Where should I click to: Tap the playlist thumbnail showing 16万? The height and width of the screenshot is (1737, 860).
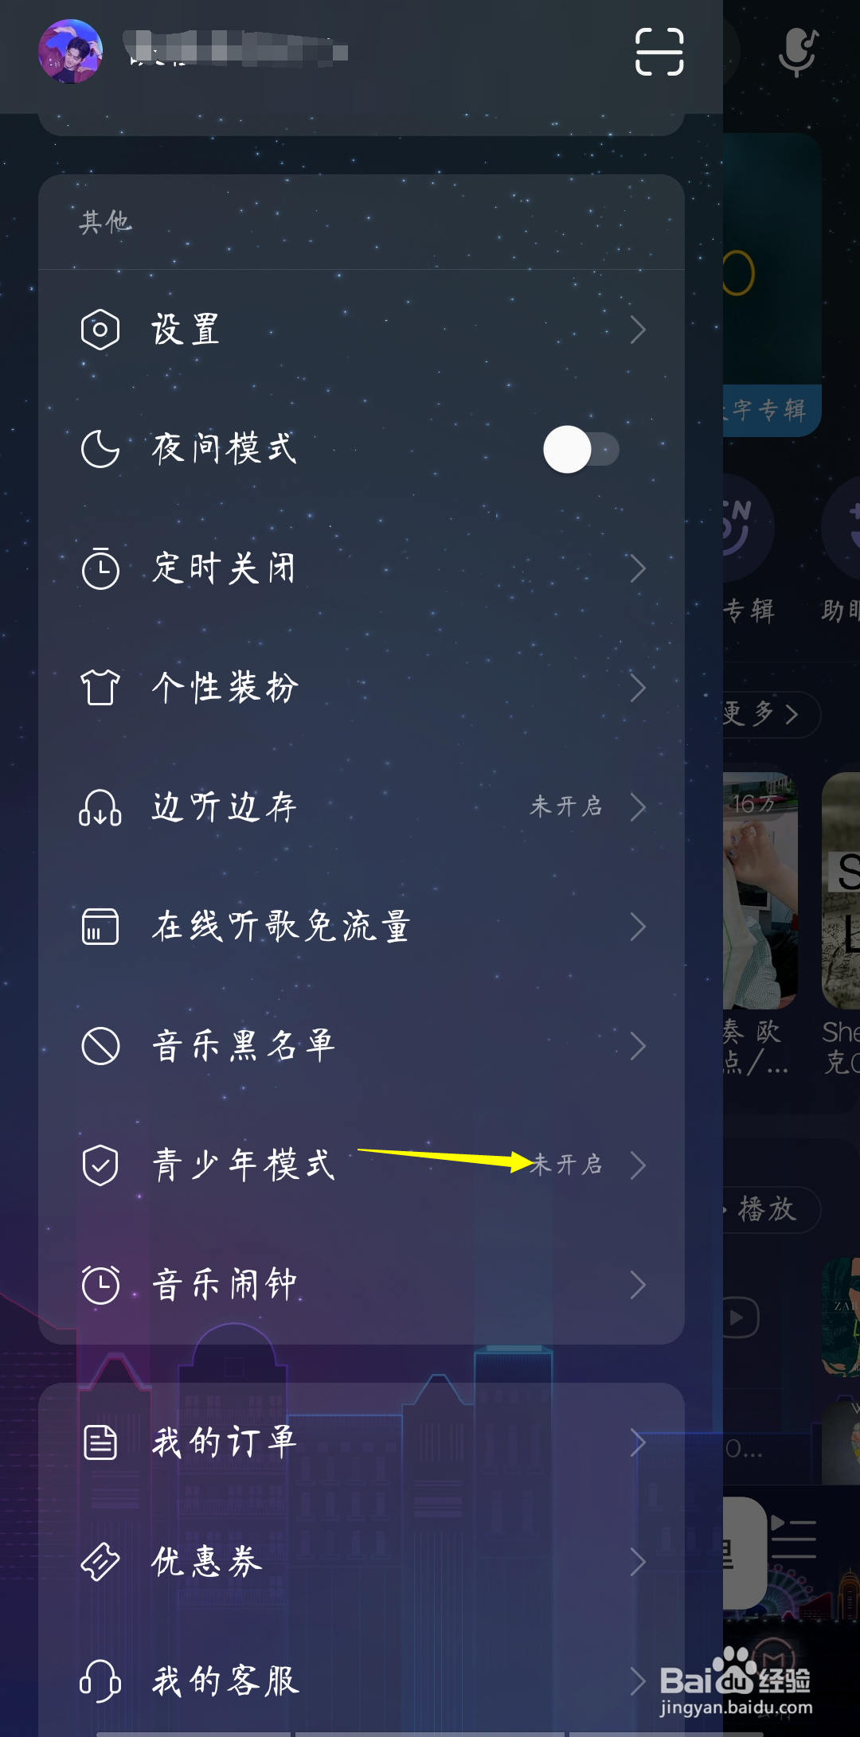click(x=760, y=890)
